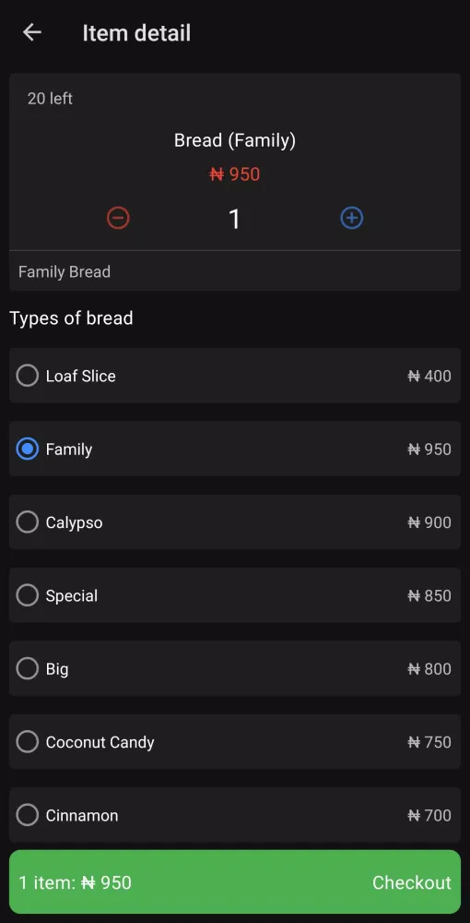Tap the 1 item total summary
The height and width of the screenshot is (923, 470).
click(x=76, y=882)
